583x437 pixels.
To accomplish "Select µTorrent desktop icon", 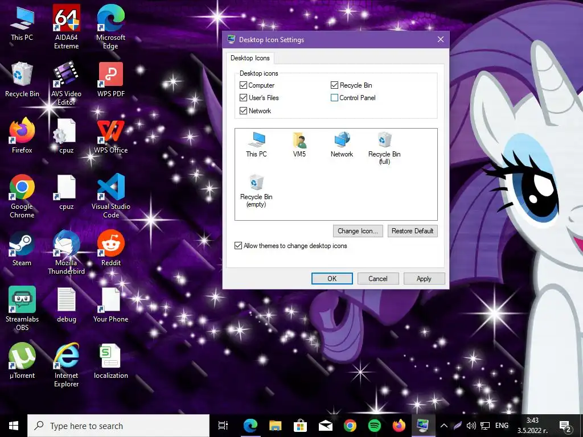I will (22, 361).
